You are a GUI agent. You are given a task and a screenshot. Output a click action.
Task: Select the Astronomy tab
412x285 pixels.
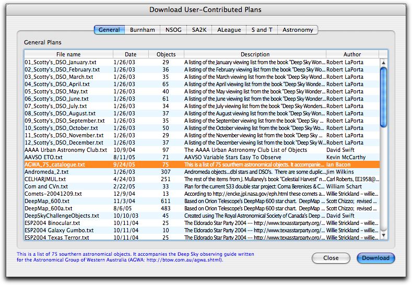(298, 30)
